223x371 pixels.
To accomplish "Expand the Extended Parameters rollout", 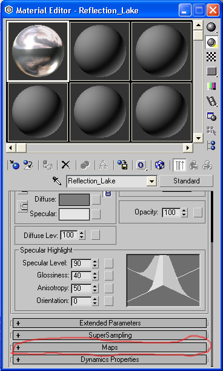I will 110,323.
